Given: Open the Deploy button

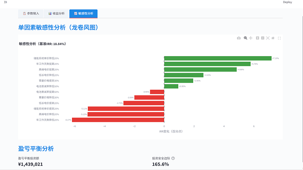Looking at the screenshot, I should coord(287,2).
